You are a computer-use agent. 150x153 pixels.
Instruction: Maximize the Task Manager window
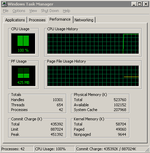pyautogui.click(x=140, y=4)
